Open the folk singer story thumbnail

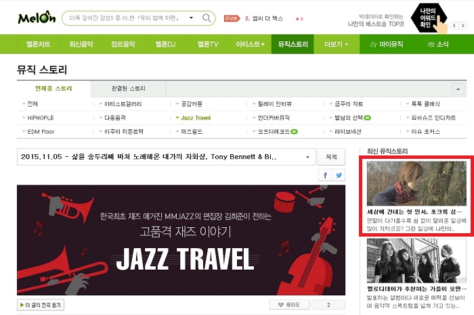point(416,183)
